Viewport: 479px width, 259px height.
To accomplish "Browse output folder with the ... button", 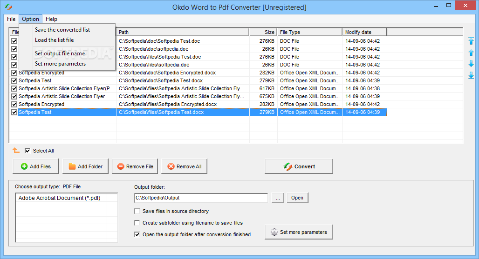I will point(278,198).
